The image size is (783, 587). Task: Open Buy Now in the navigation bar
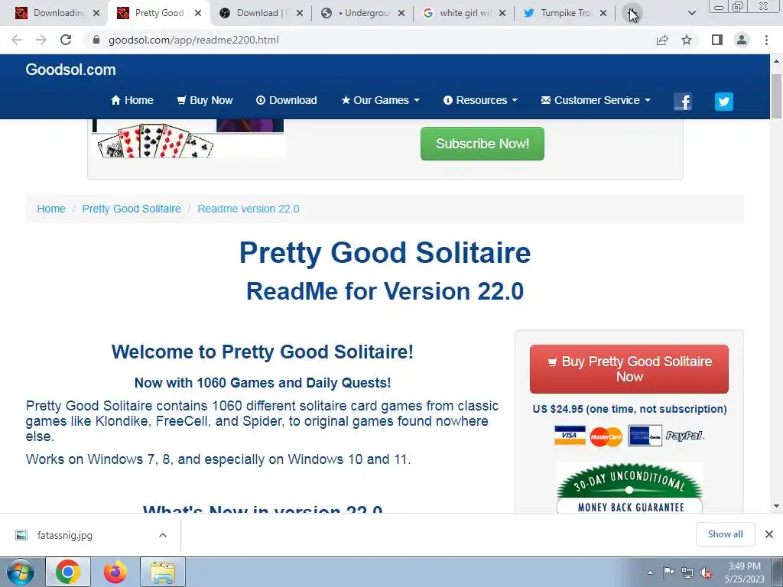(x=205, y=100)
